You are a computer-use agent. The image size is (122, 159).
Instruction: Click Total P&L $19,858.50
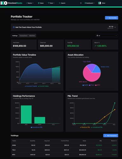point(73,46)
